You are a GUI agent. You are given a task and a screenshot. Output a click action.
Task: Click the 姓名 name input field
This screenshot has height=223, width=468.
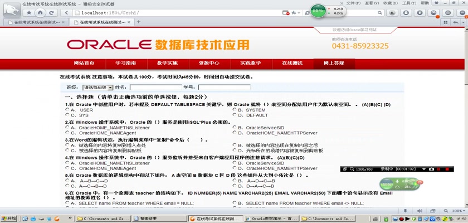pyautogui.click(x=156, y=88)
